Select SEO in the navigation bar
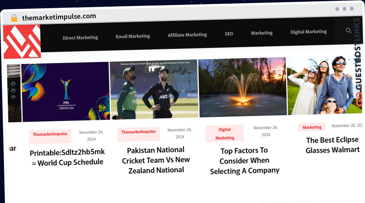Viewport: 365px width, 203px height. click(x=229, y=34)
